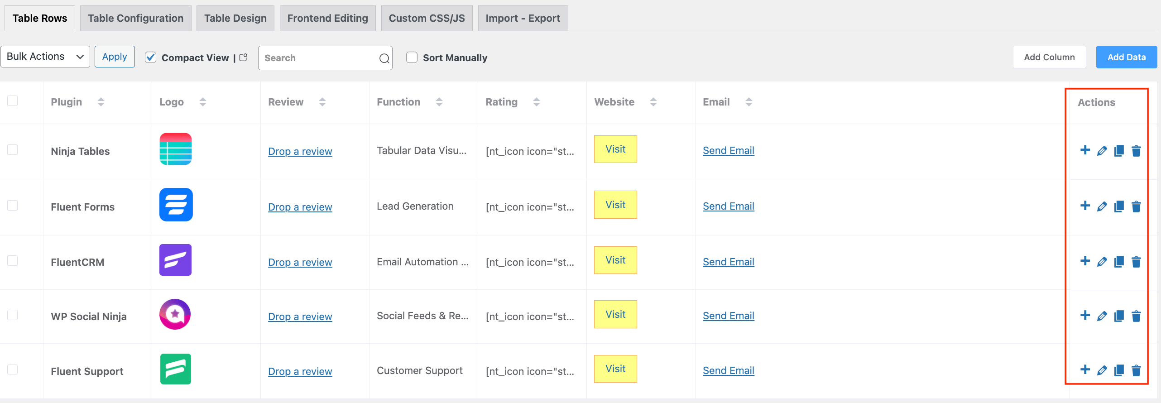Add a row after Fluent Support (plus icon)
This screenshot has width=1161, height=403.
point(1085,369)
